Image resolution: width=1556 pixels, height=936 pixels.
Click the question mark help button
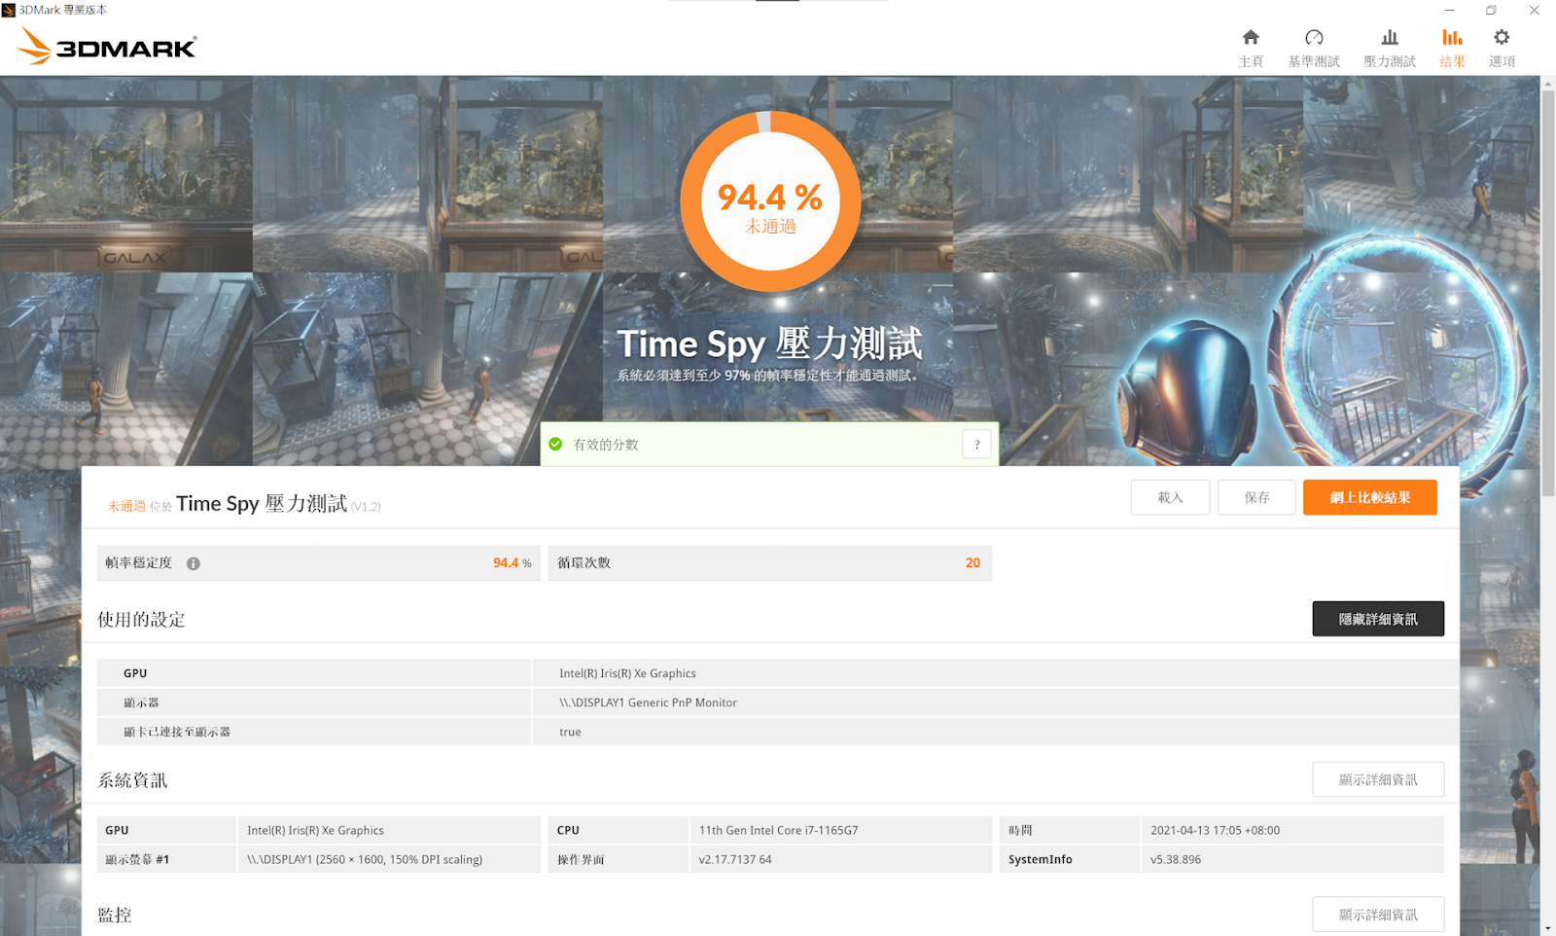click(976, 445)
